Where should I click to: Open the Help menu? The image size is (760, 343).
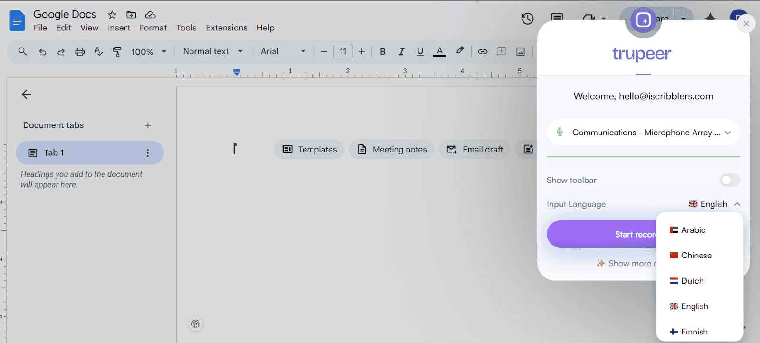pos(266,28)
